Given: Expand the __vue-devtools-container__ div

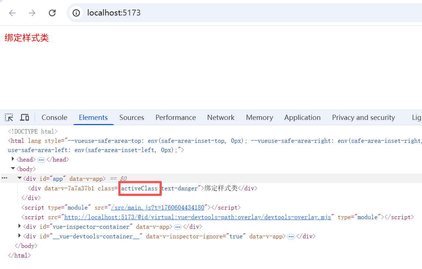Looking at the screenshot, I should 19,236.
